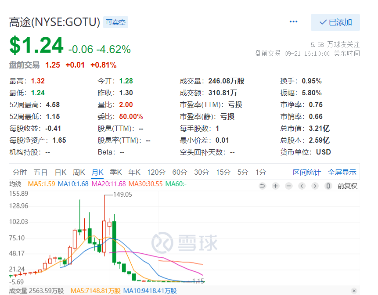Click the 可卖空 short-sellable badge
This screenshot has height=295, width=378.
coord(116,22)
